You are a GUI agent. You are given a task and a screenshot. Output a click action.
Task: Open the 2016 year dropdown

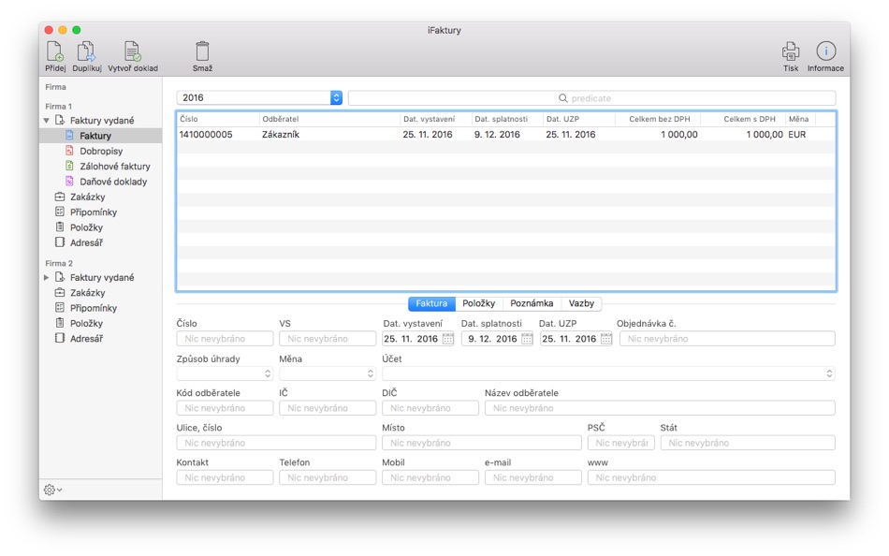coord(259,97)
